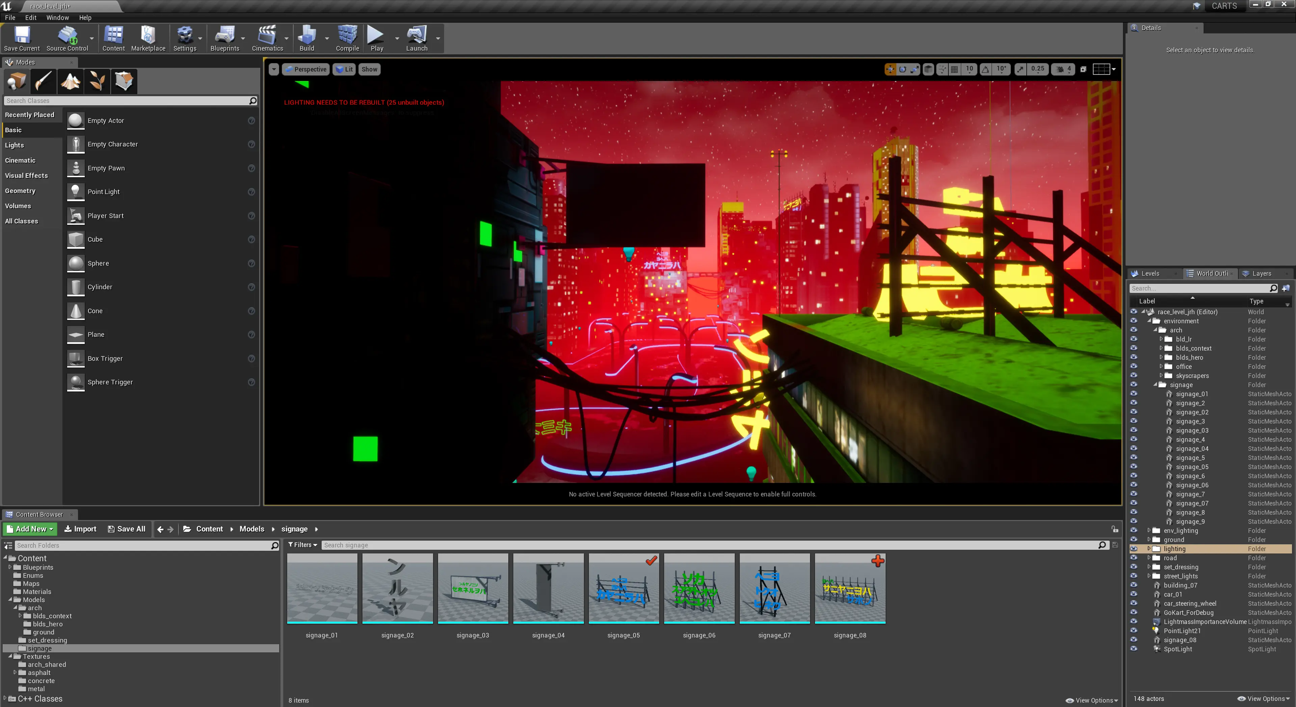Open the Blueprints toolbar icon

click(224, 35)
